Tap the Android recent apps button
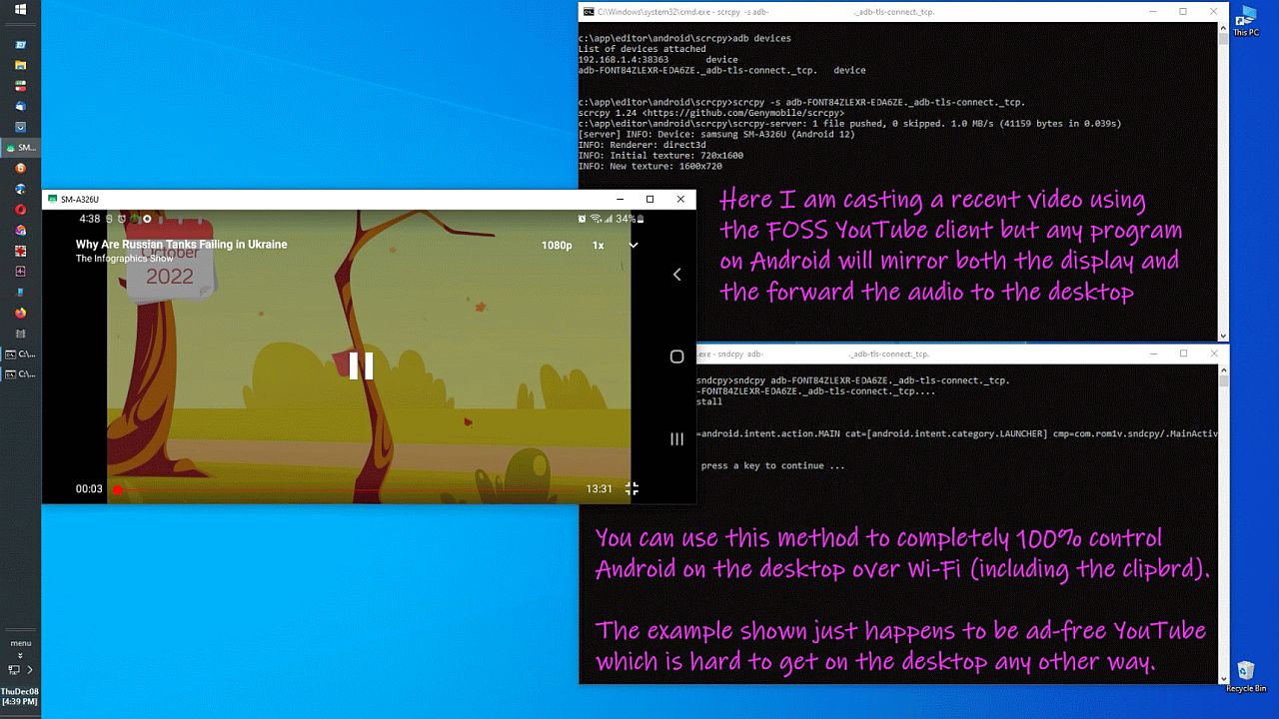The width and height of the screenshot is (1279, 719). [x=676, y=438]
